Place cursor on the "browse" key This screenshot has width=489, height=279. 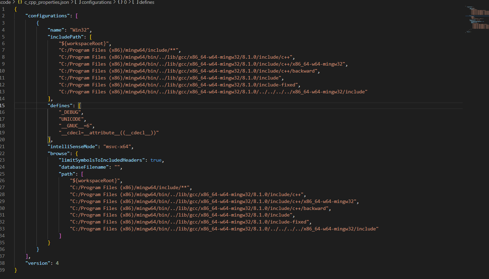coord(59,153)
